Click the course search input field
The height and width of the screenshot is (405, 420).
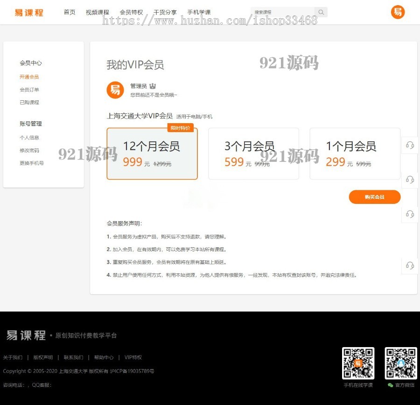tap(285, 12)
